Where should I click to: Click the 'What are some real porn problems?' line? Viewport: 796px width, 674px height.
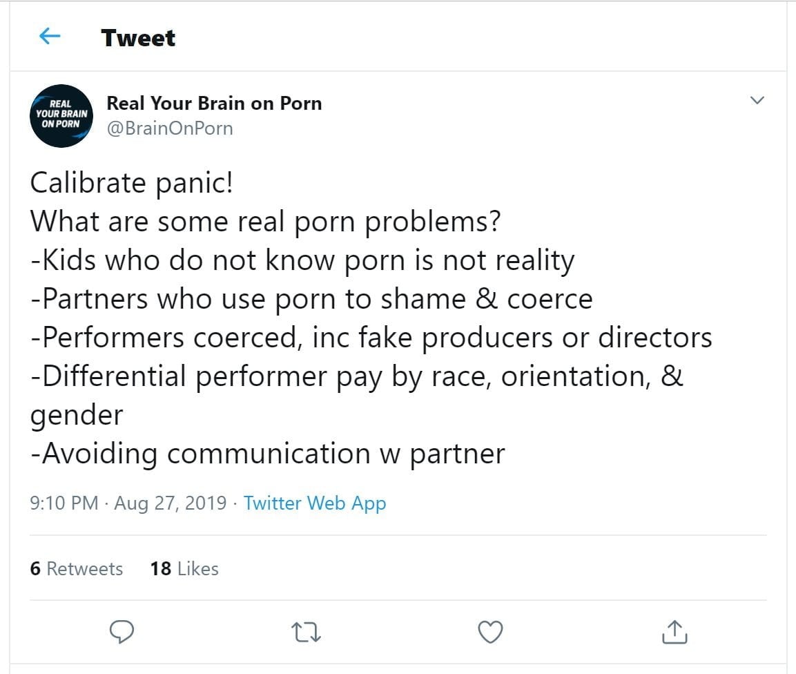[266, 222]
